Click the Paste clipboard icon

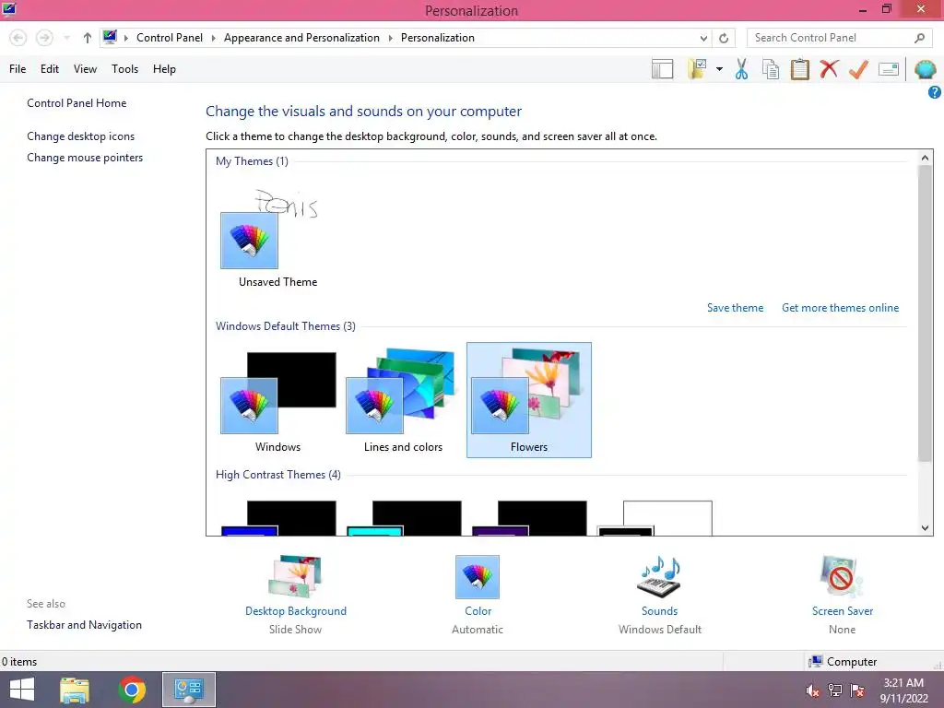[x=799, y=69]
